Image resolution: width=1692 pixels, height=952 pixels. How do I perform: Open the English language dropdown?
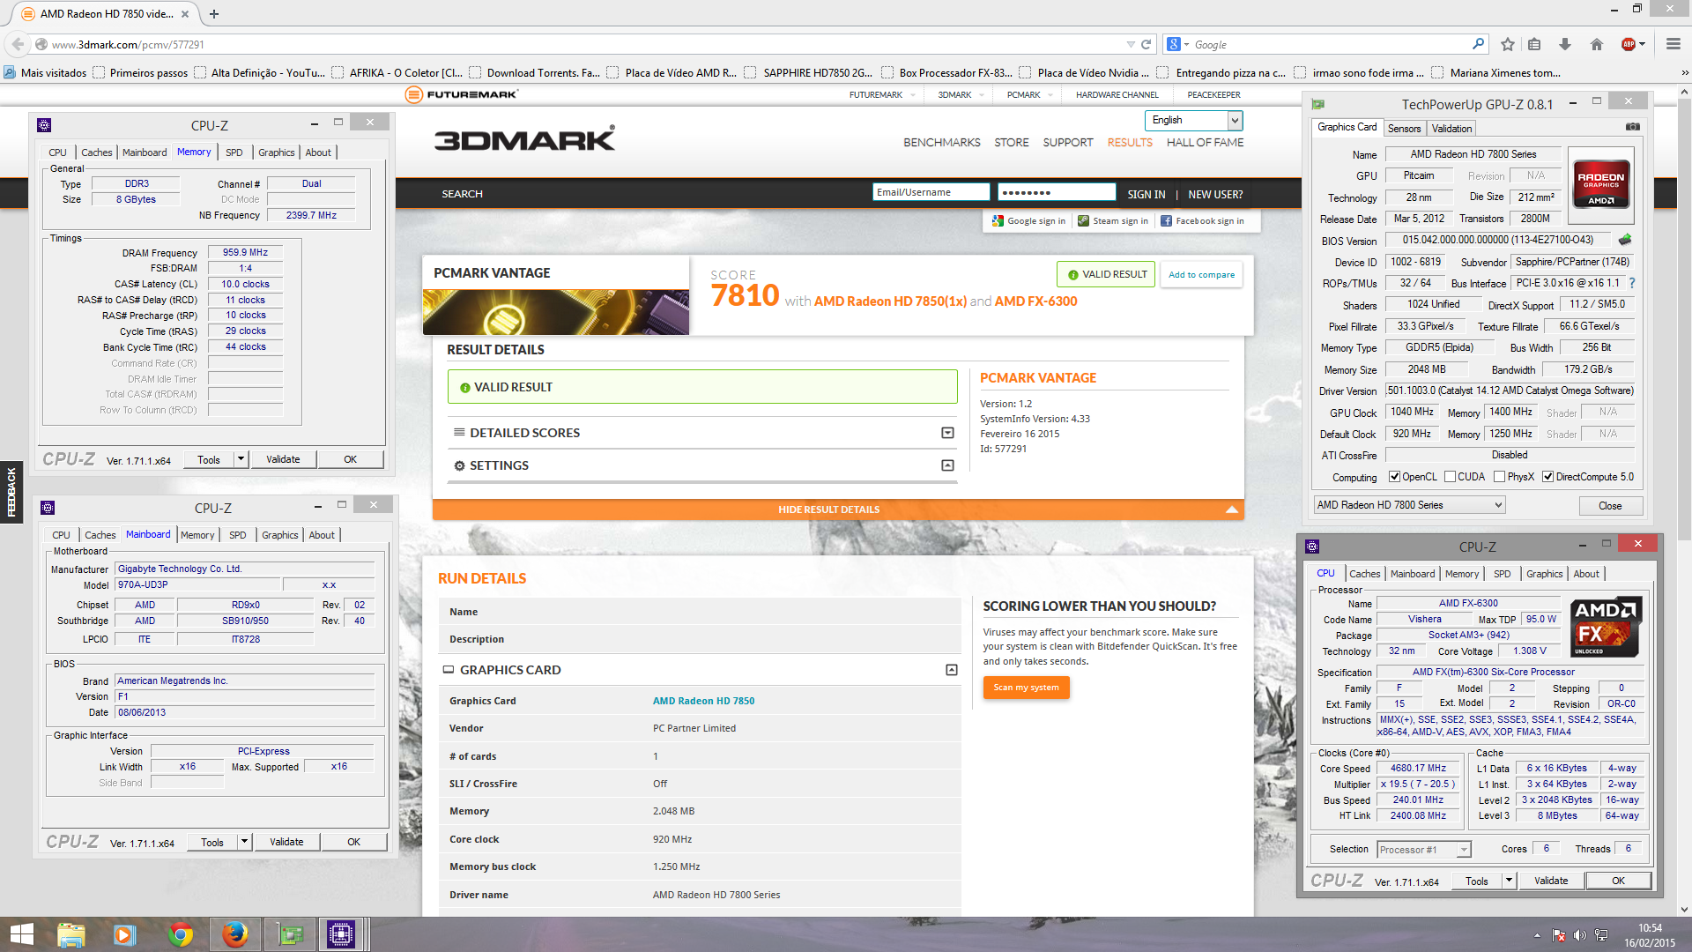1193,121
